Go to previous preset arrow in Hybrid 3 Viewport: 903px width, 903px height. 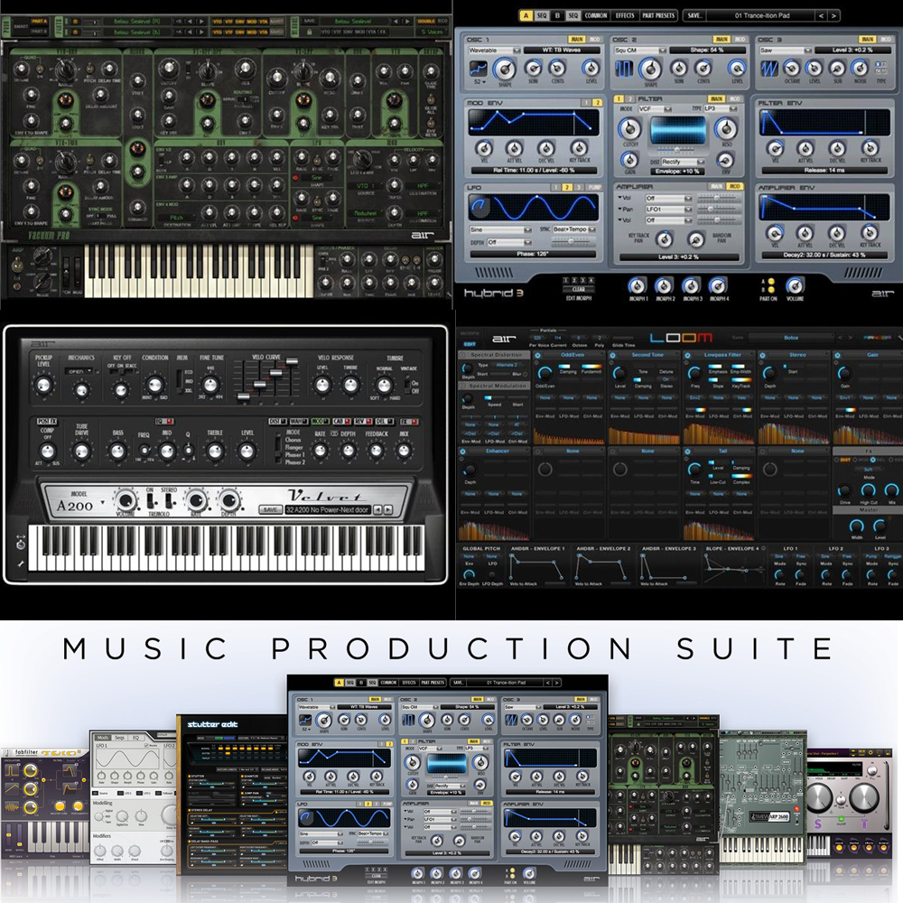pyautogui.click(x=821, y=15)
